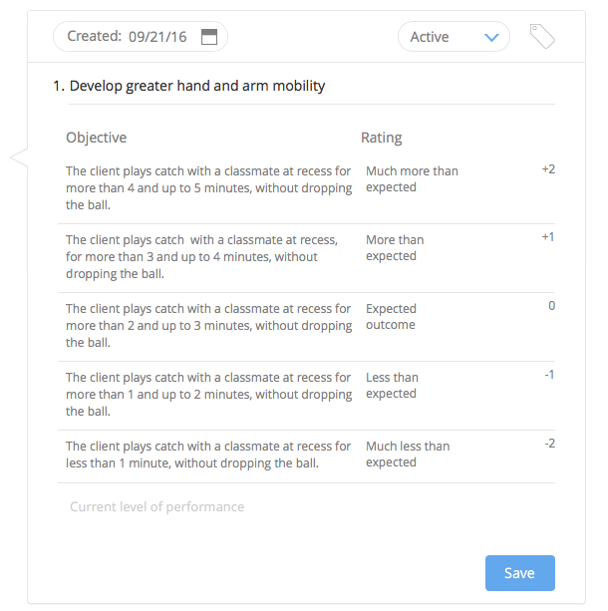Click the objective text about less than 1 minute
This screenshot has width=608, height=611.
pos(208,455)
